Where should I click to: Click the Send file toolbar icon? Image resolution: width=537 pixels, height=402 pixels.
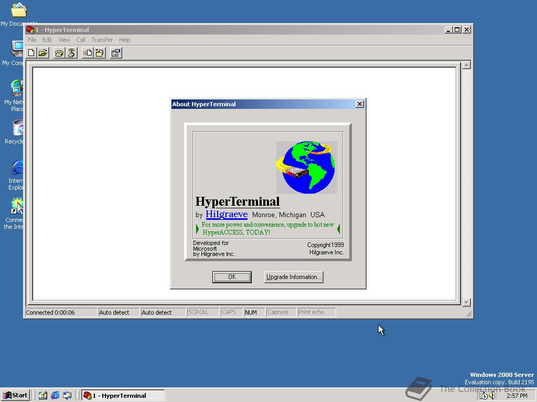pos(88,53)
